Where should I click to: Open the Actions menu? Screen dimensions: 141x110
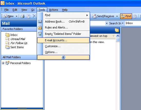pyautogui.click(x=54, y=10)
